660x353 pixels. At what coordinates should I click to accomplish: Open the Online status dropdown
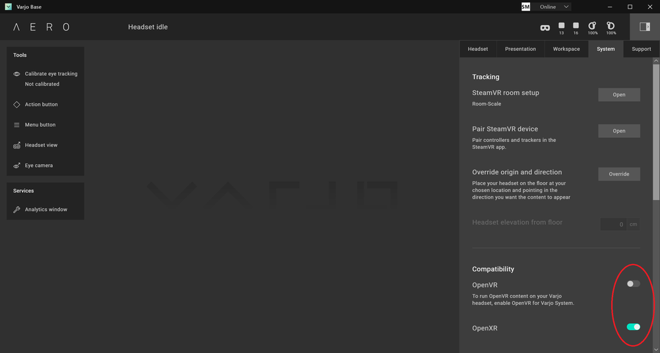[554, 7]
